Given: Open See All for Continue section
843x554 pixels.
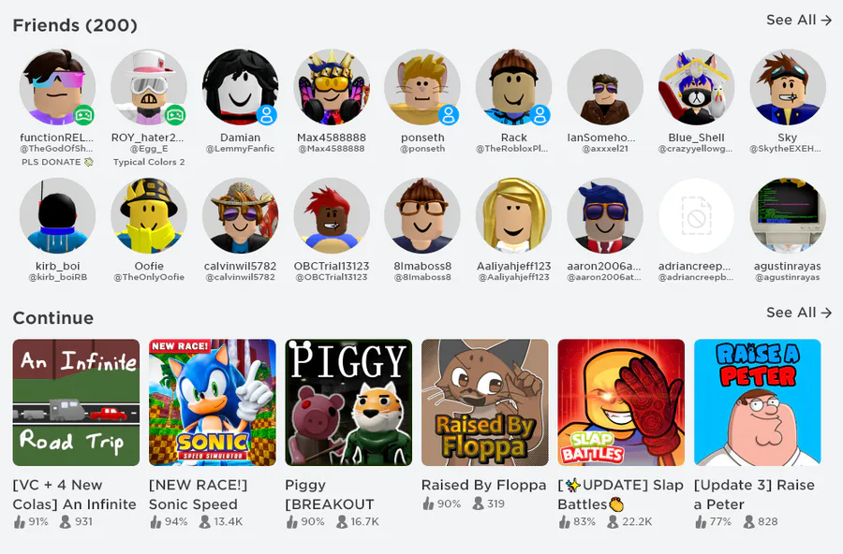Looking at the screenshot, I should click(799, 313).
